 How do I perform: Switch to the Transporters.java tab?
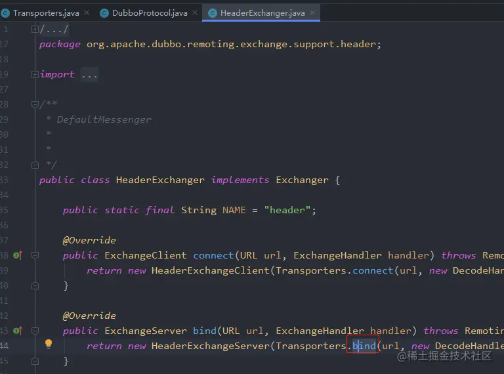coord(46,13)
